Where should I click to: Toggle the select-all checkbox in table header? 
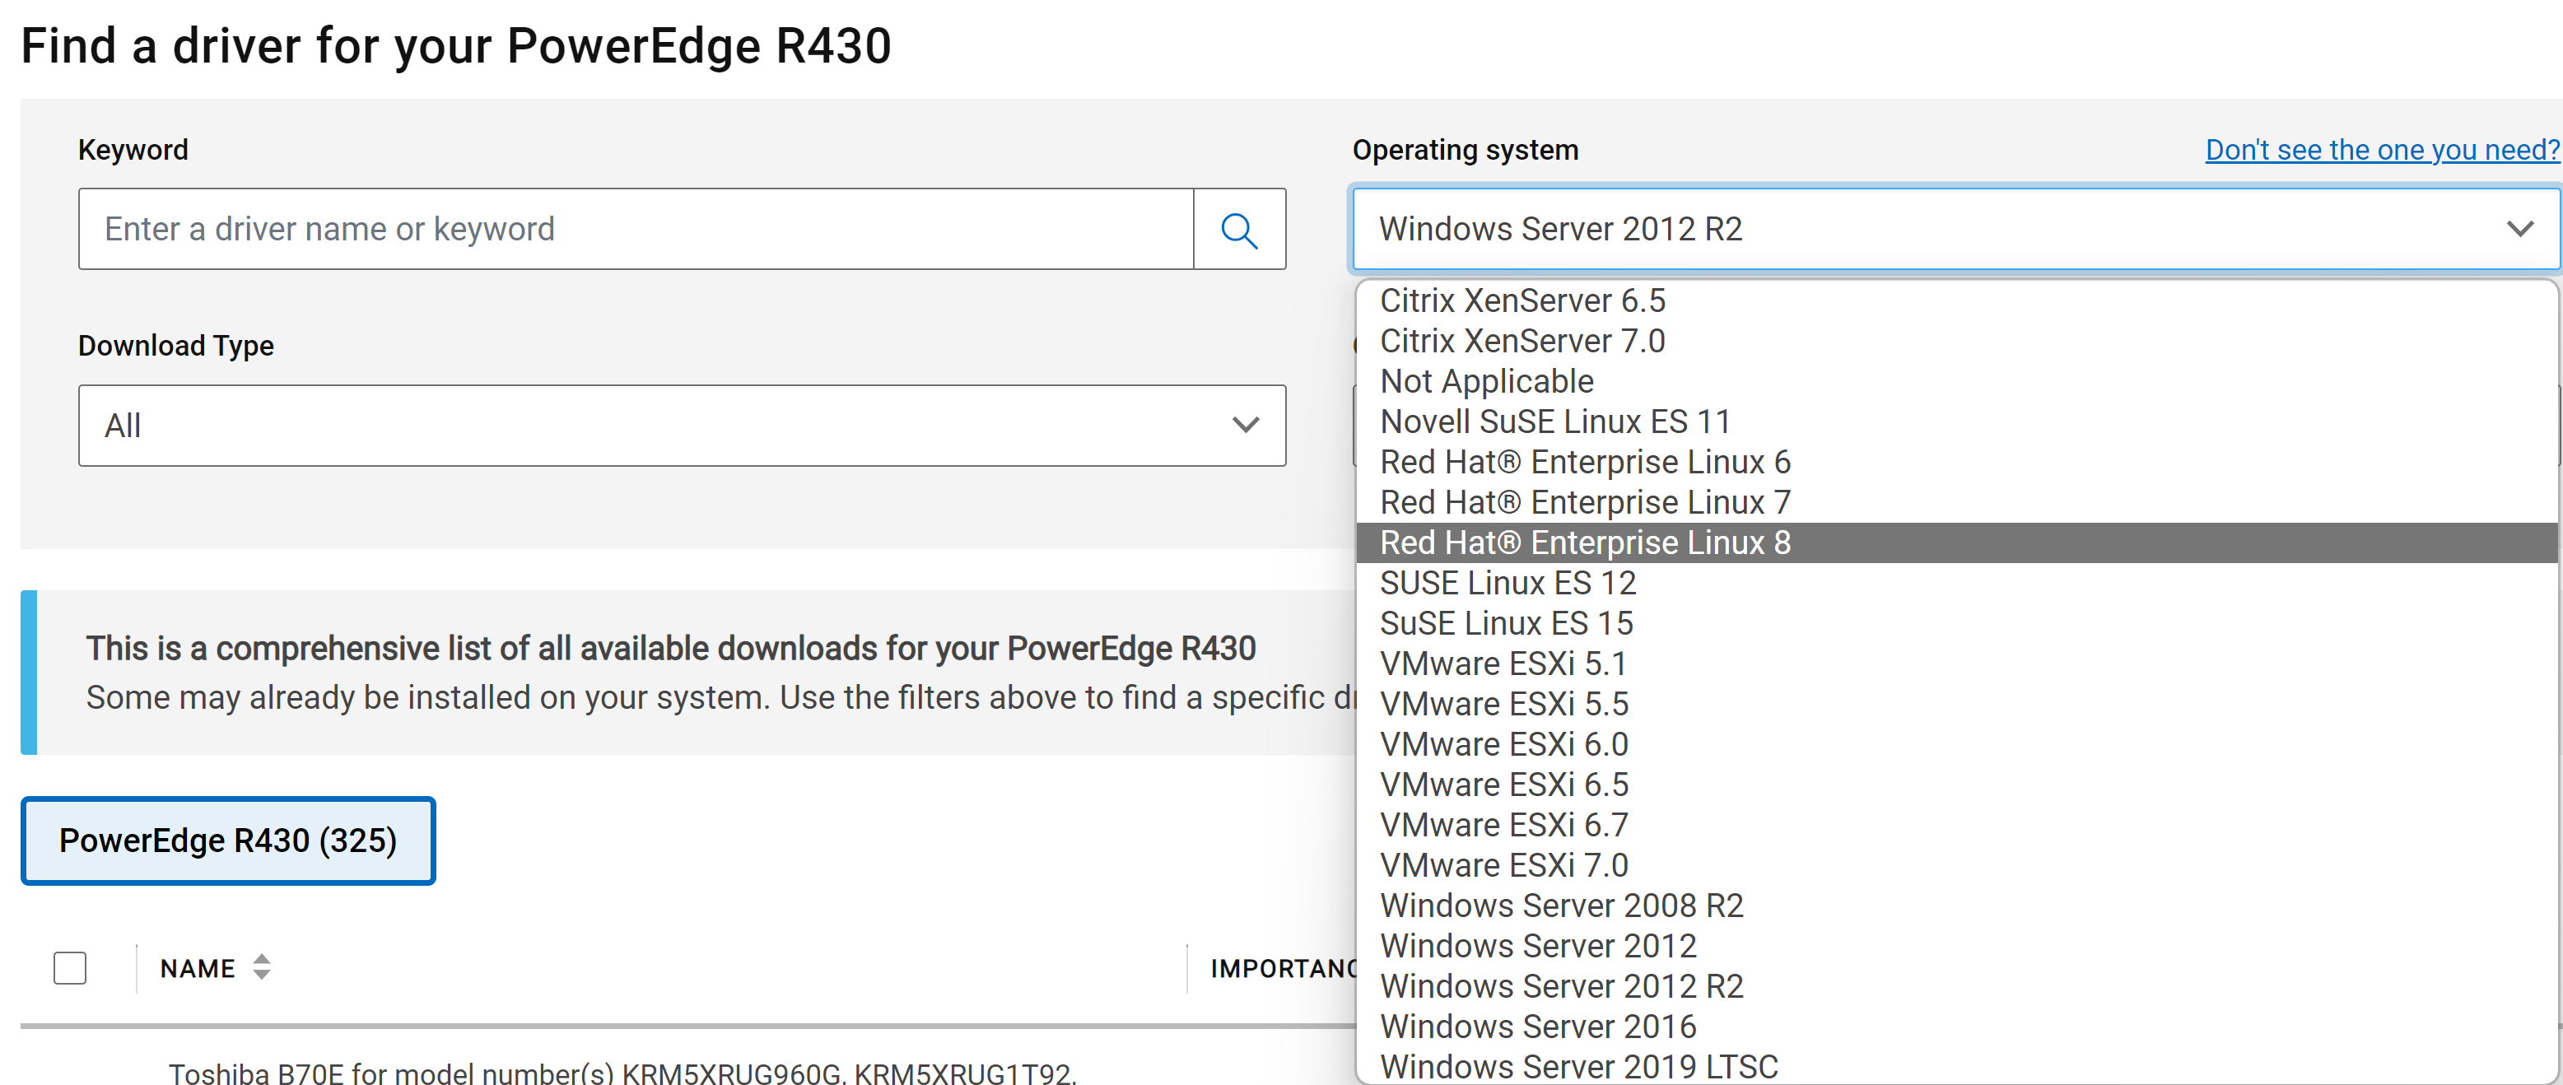coord(70,967)
